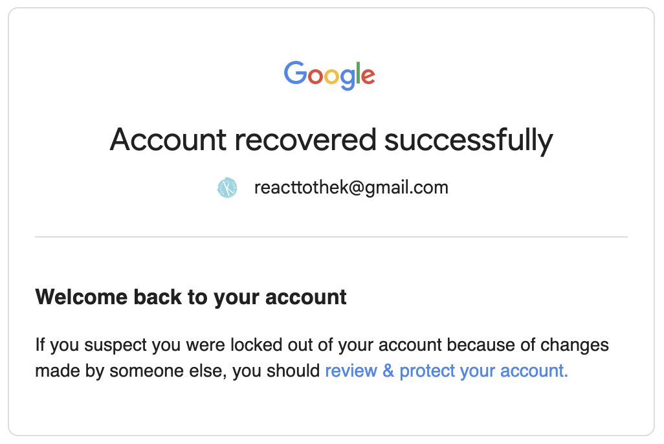Viewport: 664px width, 444px height.
Task: Click the red e in Google logo
Action: (368, 76)
